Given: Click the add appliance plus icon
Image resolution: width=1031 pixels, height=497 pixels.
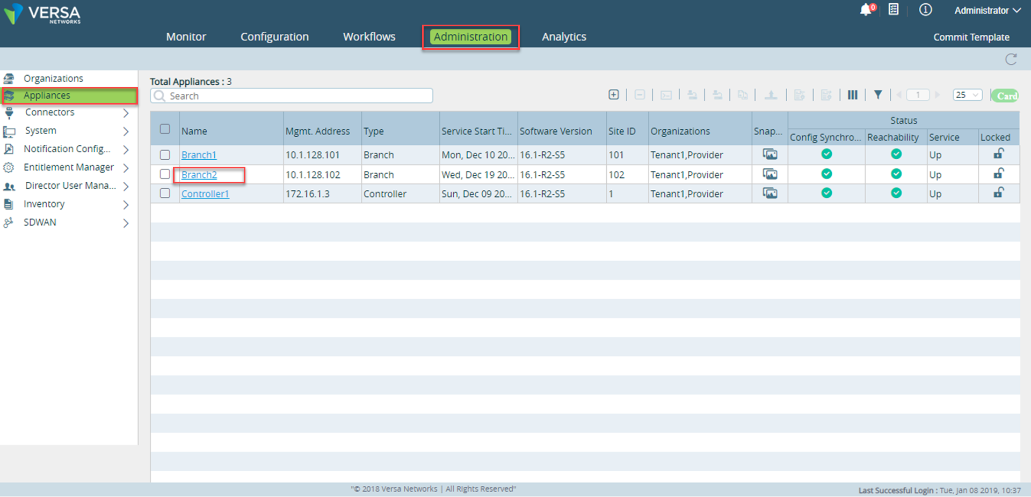Looking at the screenshot, I should 613,95.
